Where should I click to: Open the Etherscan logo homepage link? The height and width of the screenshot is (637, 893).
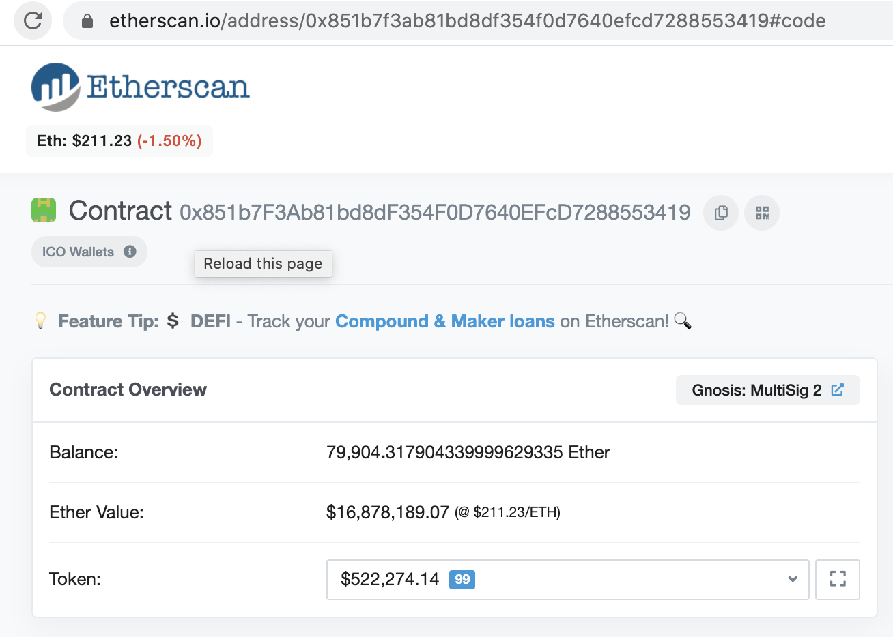141,87
